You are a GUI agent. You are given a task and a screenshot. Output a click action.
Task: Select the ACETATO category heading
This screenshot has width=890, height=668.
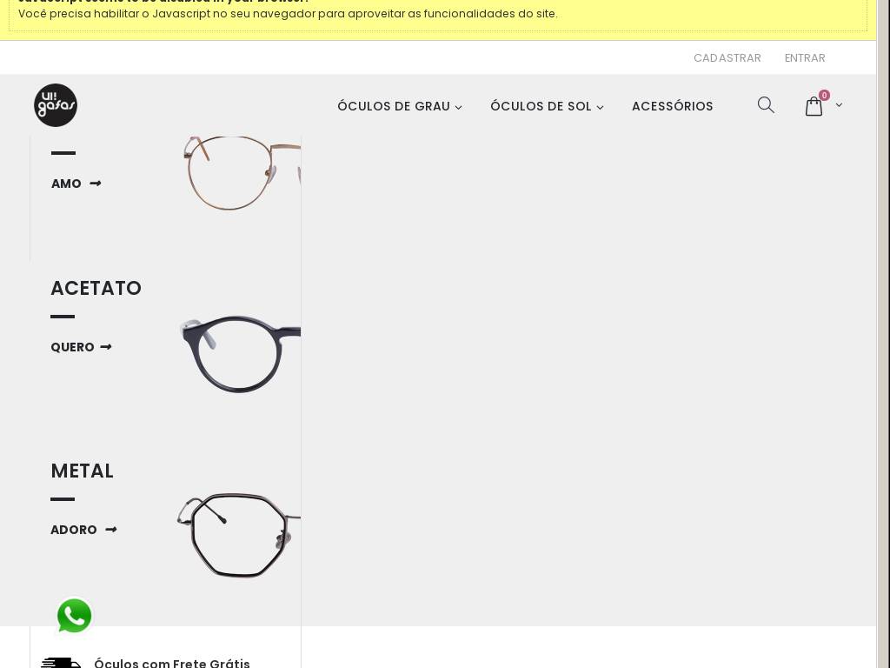point(96,288)
